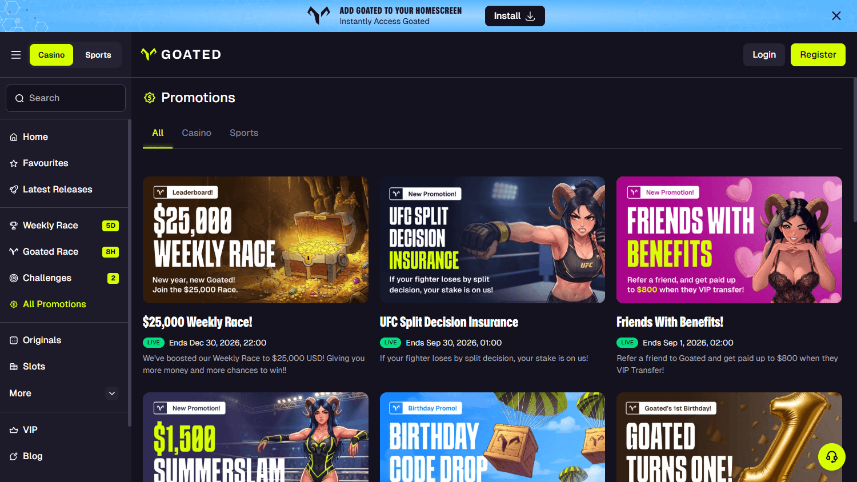Viewport: 857px width, 482px height.
Task: Click the Register button
Action: [818, 55]
